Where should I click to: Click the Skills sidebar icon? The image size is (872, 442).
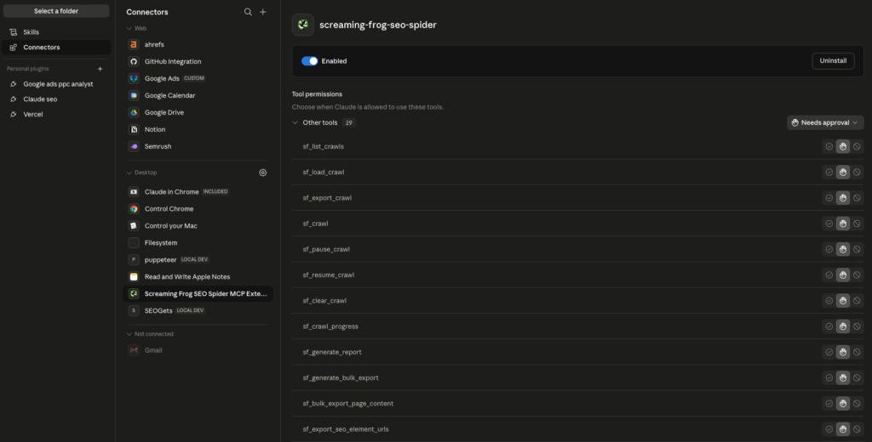(x=14, y=32)
